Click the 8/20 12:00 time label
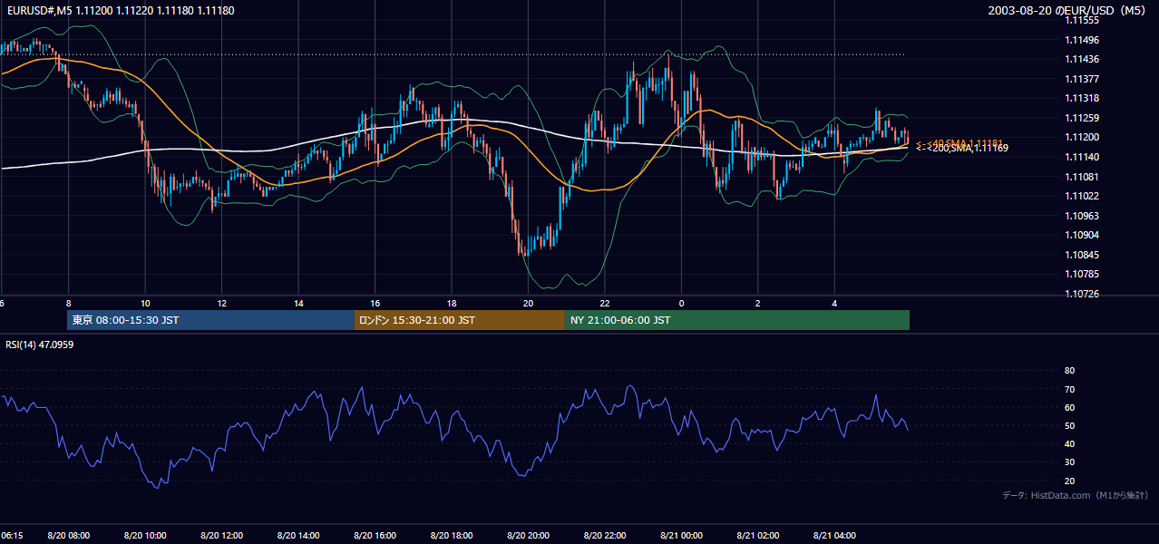Screen dimensions: 1159x544 [221, 536]
